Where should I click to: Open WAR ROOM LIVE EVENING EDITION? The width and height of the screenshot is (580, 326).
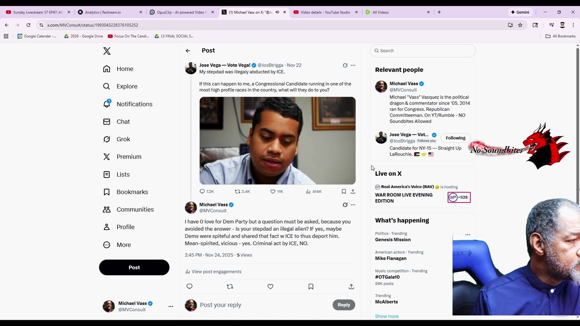[x=404, y=198]
